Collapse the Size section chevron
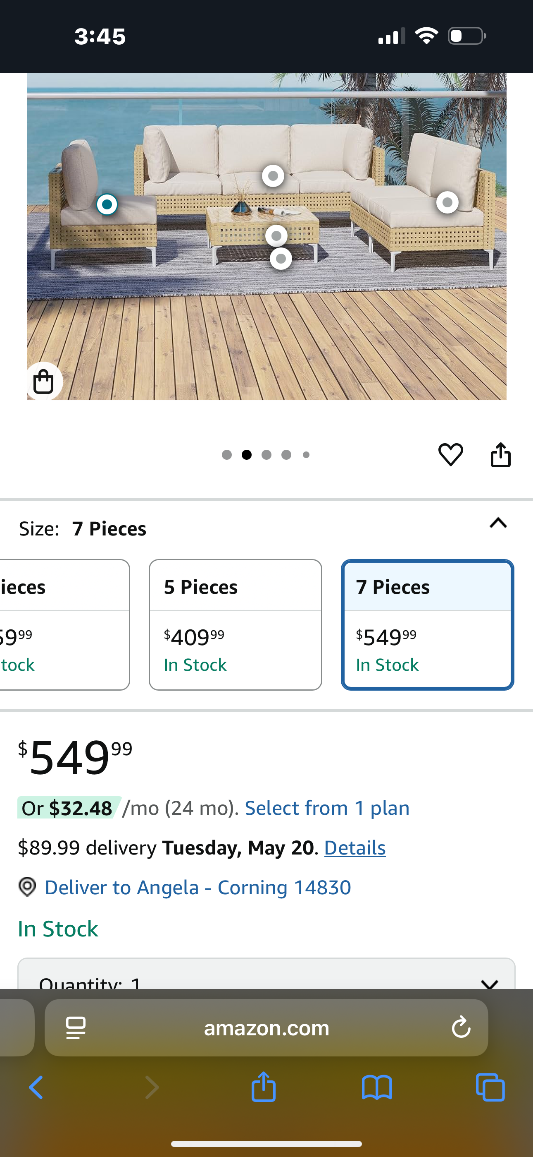Viewport: 533px width, 1157px height. [x=498, y=524]
